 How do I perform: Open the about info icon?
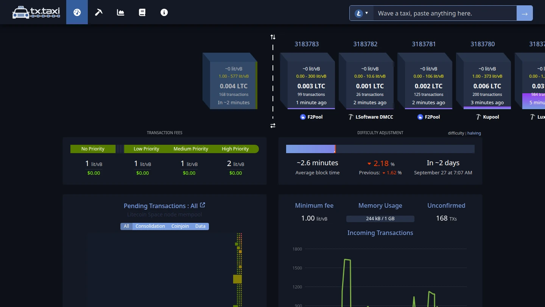coord(164,12)
